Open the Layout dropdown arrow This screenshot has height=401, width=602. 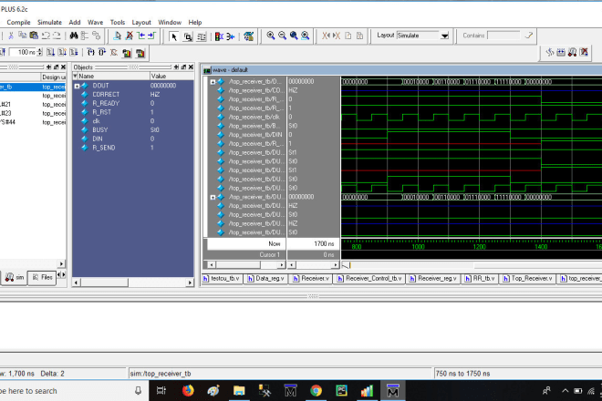tap(444, 36)
